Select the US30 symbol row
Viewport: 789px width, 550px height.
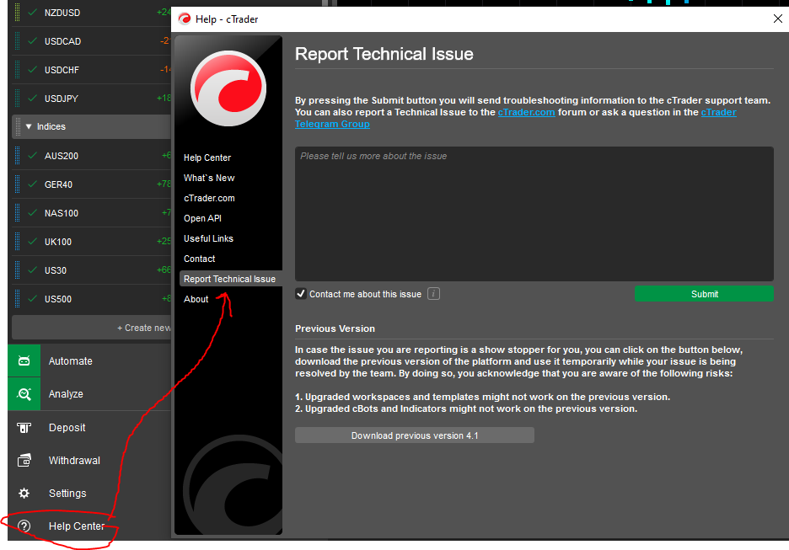click(x=92, y=270)
